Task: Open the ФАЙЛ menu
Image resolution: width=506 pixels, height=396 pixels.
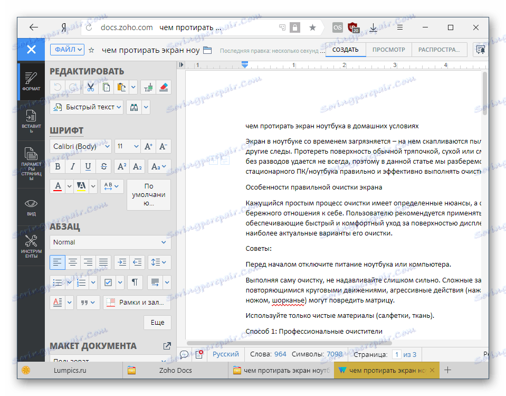Action: [x=67, y=50]
